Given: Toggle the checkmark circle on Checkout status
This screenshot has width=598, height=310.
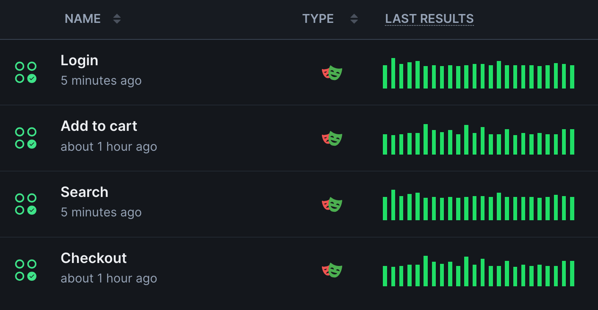Looking at the screenshot, I should (32, 277).
